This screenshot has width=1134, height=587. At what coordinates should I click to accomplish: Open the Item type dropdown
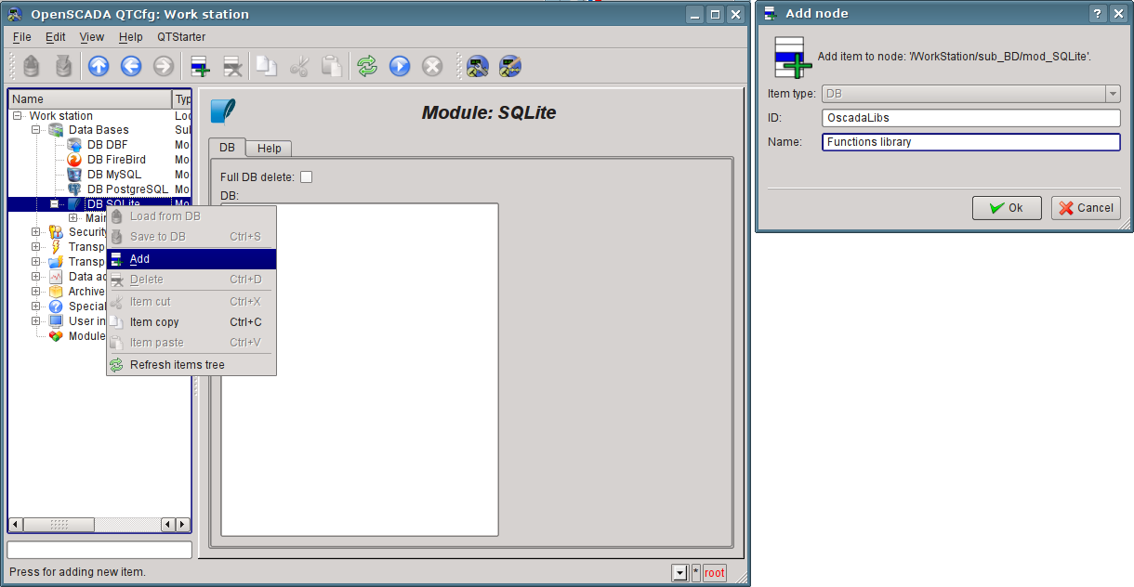1112,94
